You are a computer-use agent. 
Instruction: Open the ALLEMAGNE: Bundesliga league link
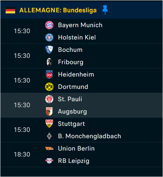point(58,10)
